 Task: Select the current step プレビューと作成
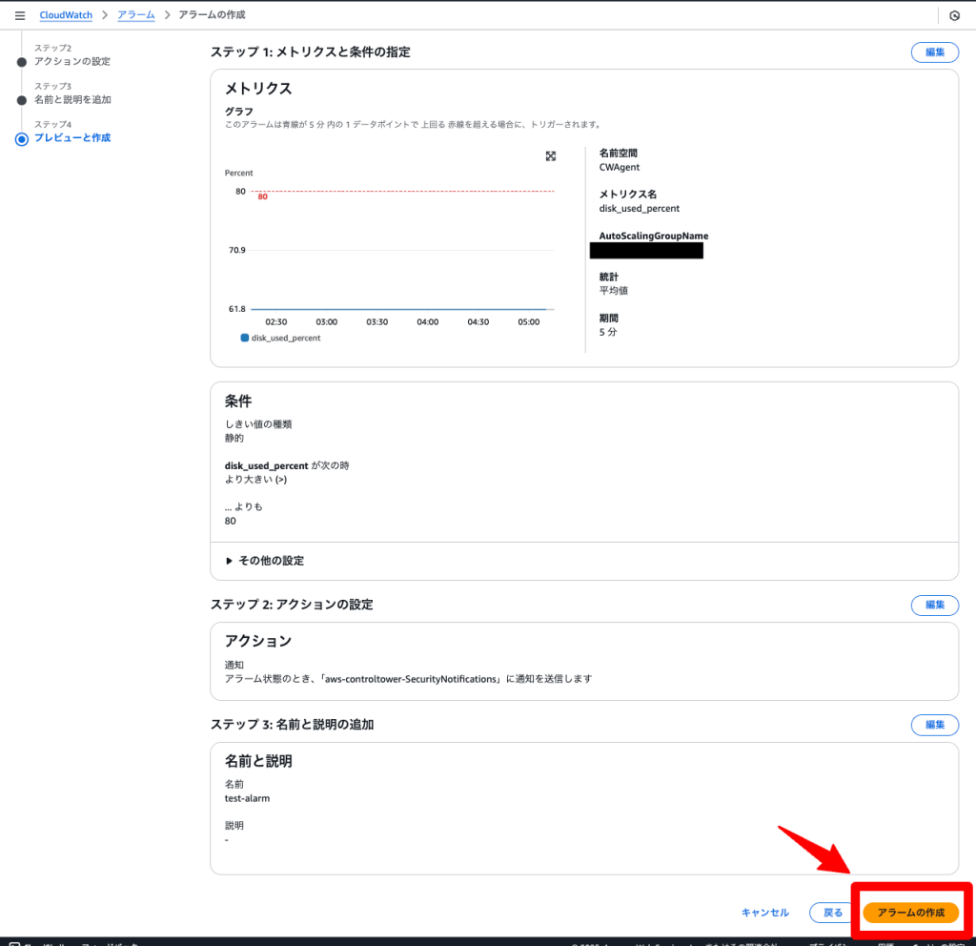[x=72, y=137]
